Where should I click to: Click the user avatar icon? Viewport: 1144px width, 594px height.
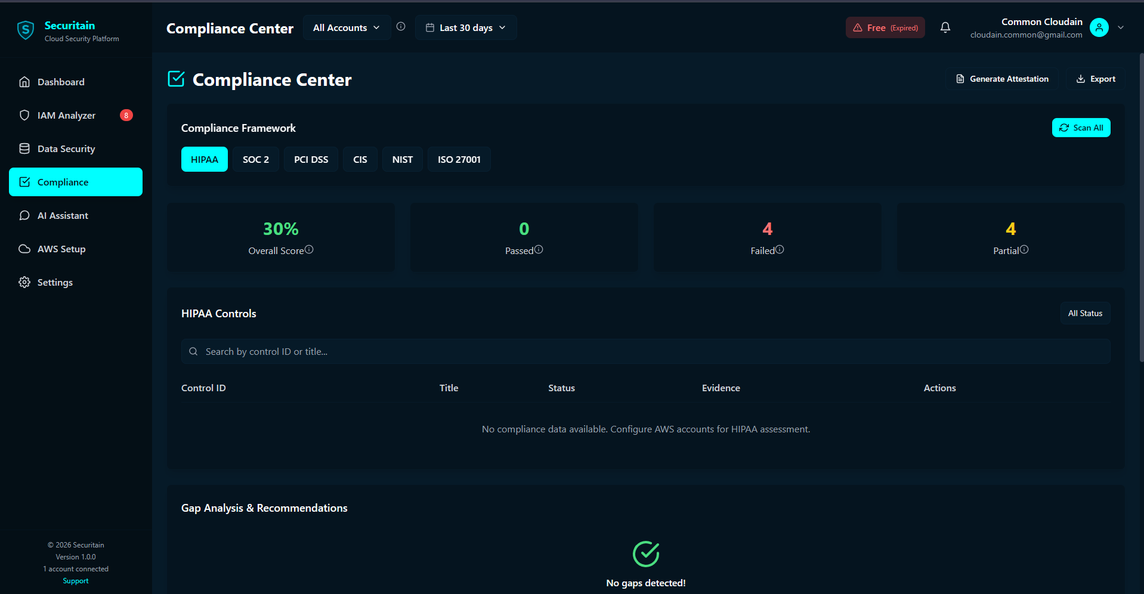(x=1099, y=27)
